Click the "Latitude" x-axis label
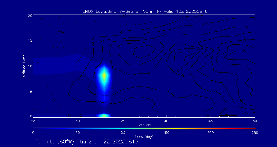This screenshot has width=277, height=147. click(144, 125)
